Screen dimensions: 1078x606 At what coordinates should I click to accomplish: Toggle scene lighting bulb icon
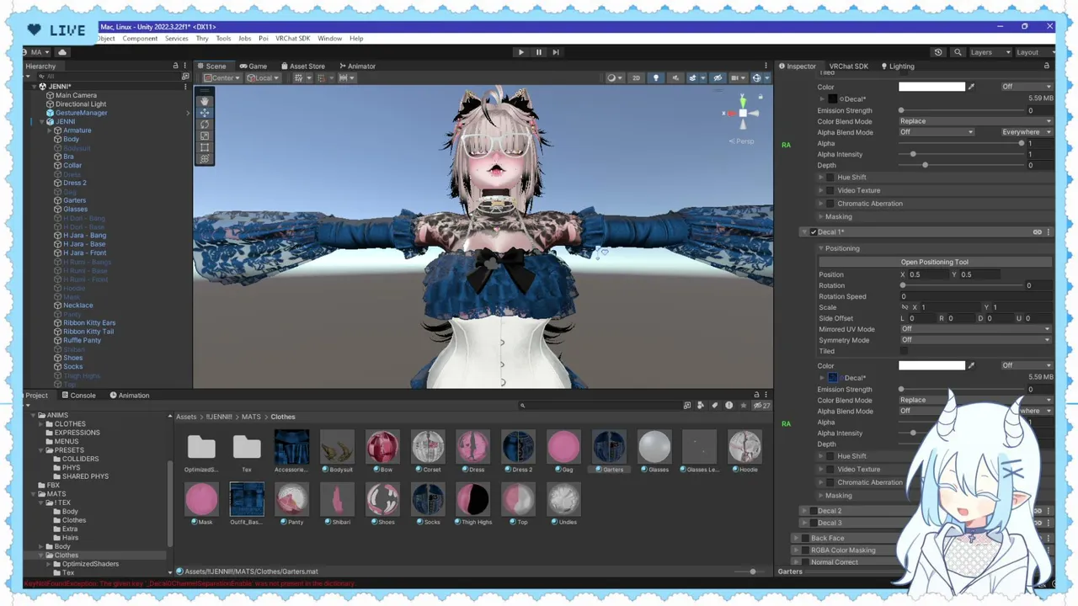(656, 78)
